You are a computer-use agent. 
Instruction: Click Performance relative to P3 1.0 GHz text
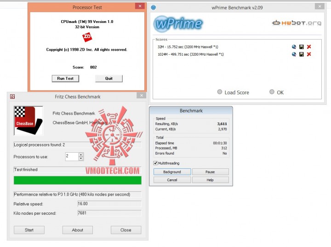click(72, 195)
